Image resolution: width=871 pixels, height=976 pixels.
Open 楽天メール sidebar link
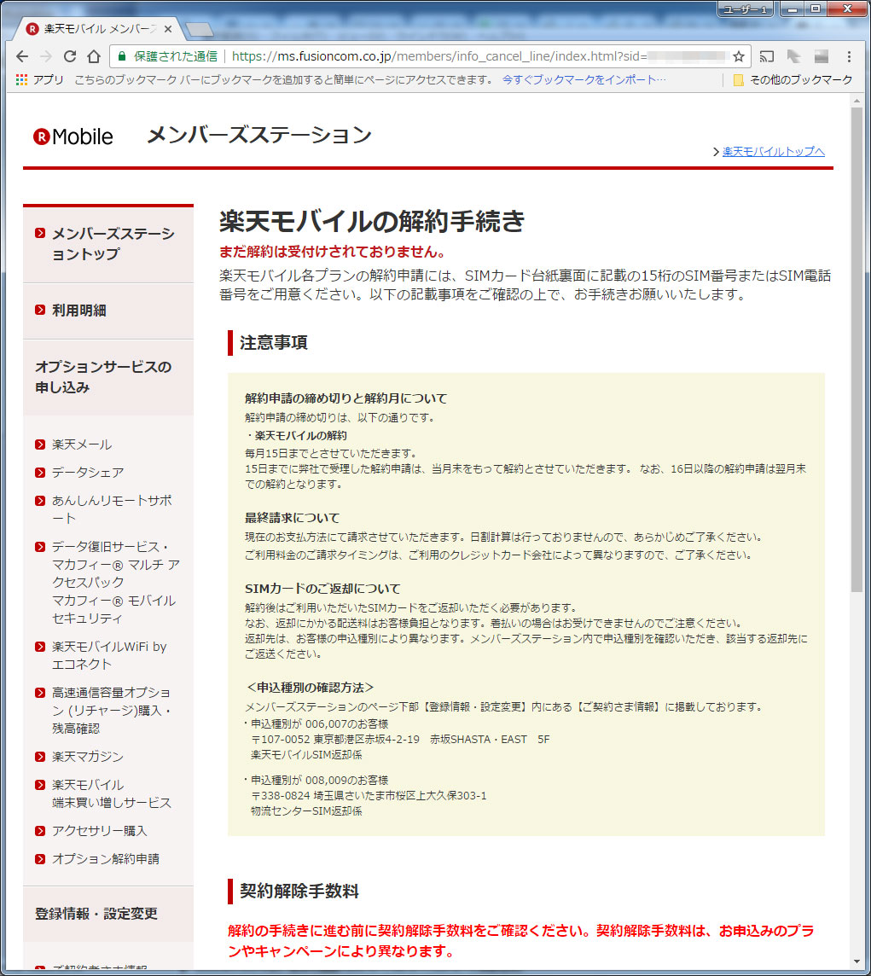82,444
